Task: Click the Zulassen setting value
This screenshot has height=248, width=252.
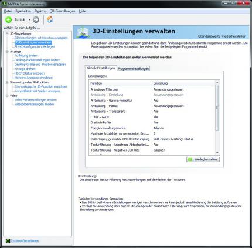Action: pos(159,150)
